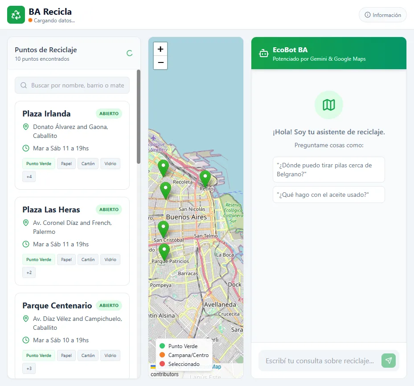Click the ABIERTO badge on Parque Centenario
Viewport: 414px width, 386px height.
(109, 305)
